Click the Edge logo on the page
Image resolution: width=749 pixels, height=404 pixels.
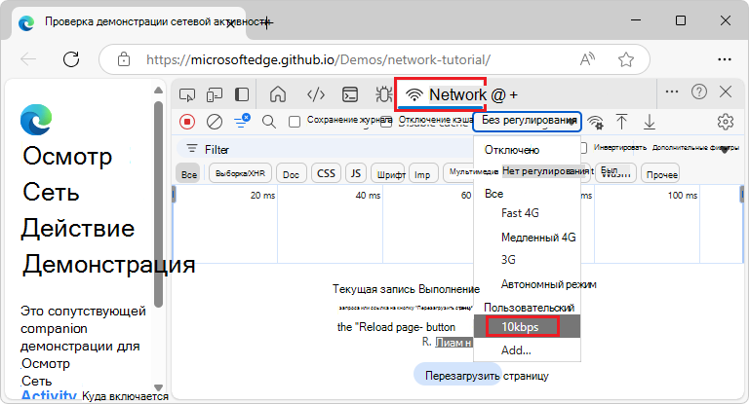pyautogui.click(x=36, y=119)
